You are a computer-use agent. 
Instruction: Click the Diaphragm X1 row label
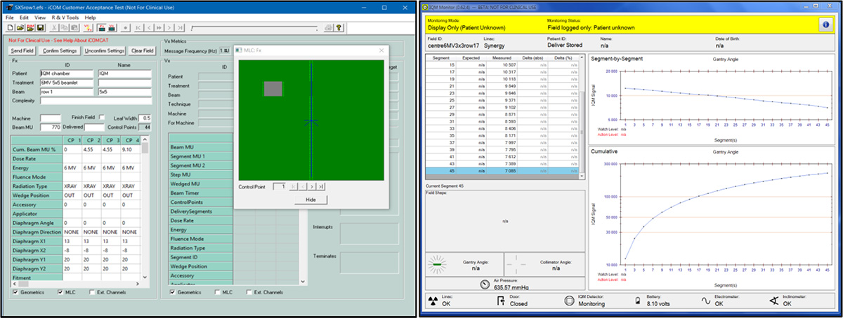[36, 241]
